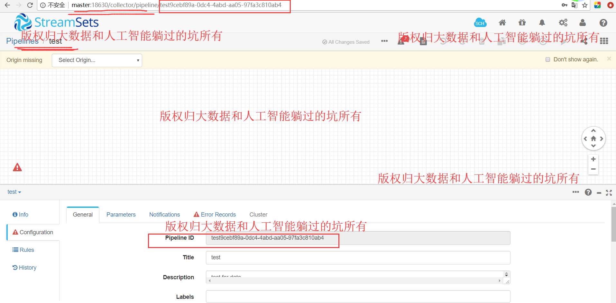Click the Pipeline ID field
The image size is (616, 303).
coord(358,238)
